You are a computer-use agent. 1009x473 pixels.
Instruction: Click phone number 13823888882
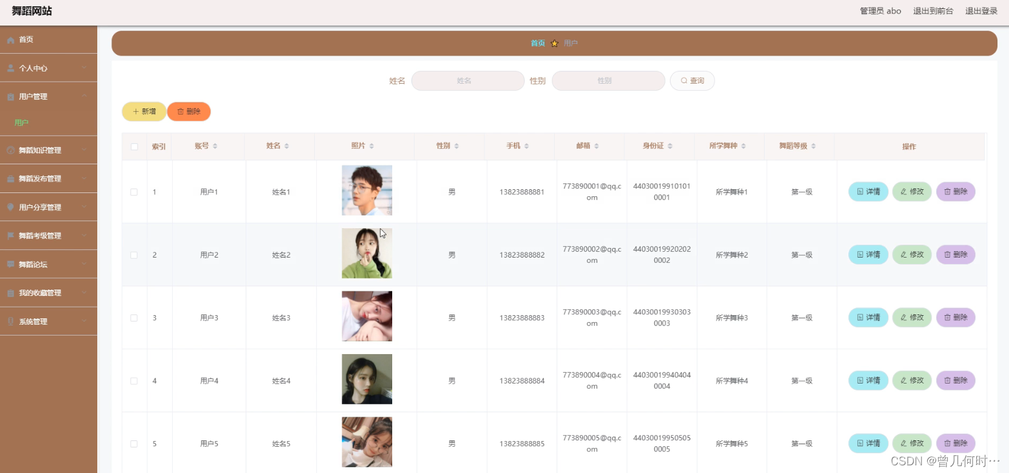point(522,255)
